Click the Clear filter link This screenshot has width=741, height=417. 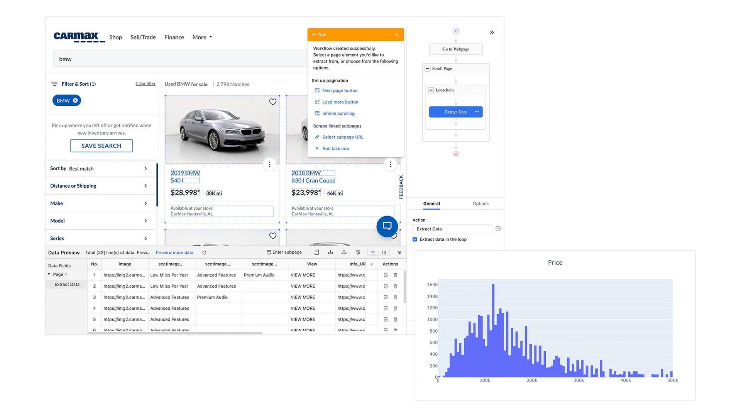pyautogui.click(x=145, y=83)
